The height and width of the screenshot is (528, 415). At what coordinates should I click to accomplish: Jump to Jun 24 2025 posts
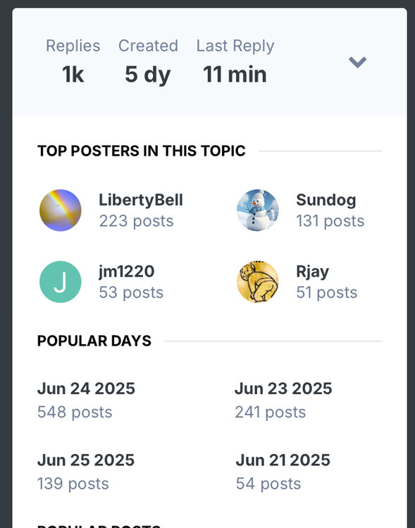pyautogui.click(x=86, y=389)
